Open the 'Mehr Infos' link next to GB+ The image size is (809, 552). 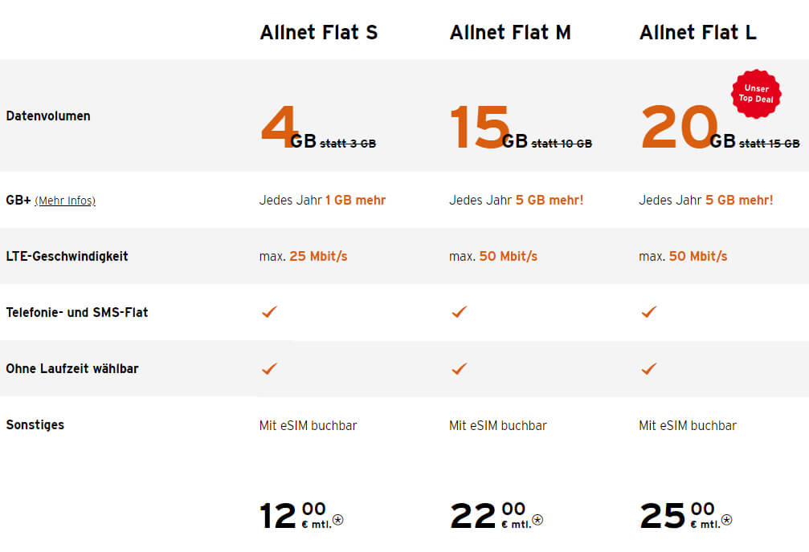pyautogui.click(x=64, y=201)
